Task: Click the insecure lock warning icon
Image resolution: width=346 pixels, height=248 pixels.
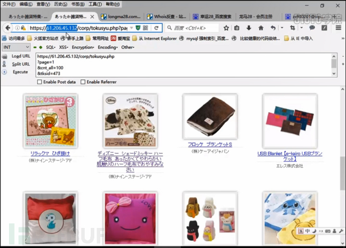Action: pyautogui.click(x=24, y=28)
